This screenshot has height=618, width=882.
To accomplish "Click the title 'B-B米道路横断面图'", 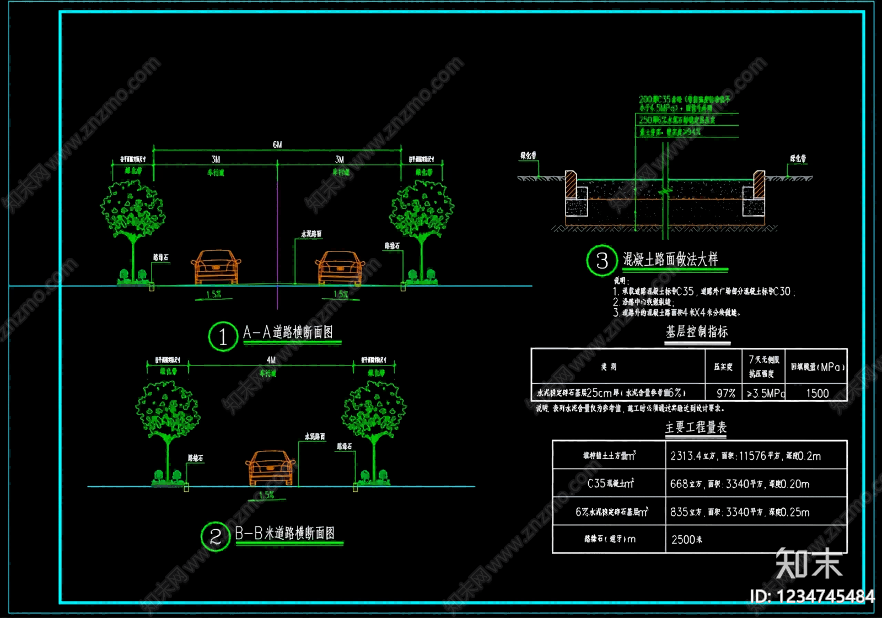I will tap(284, 533).
